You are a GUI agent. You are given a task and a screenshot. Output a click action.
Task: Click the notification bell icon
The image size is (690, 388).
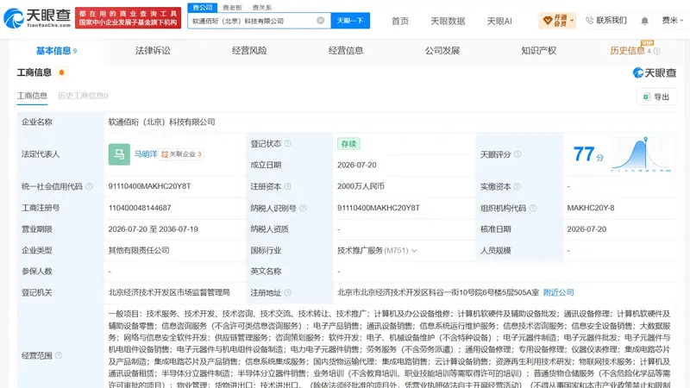click(644, 21)
